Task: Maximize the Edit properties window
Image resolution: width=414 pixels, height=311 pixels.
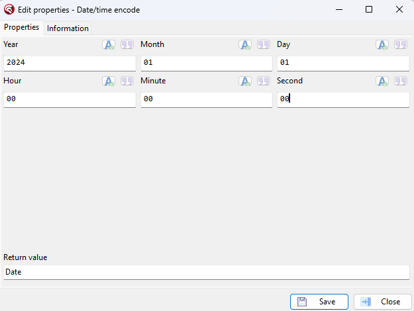Action: (369, 10)
